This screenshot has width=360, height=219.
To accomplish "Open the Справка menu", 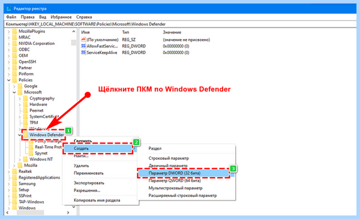I will click(x=84, y=17).
